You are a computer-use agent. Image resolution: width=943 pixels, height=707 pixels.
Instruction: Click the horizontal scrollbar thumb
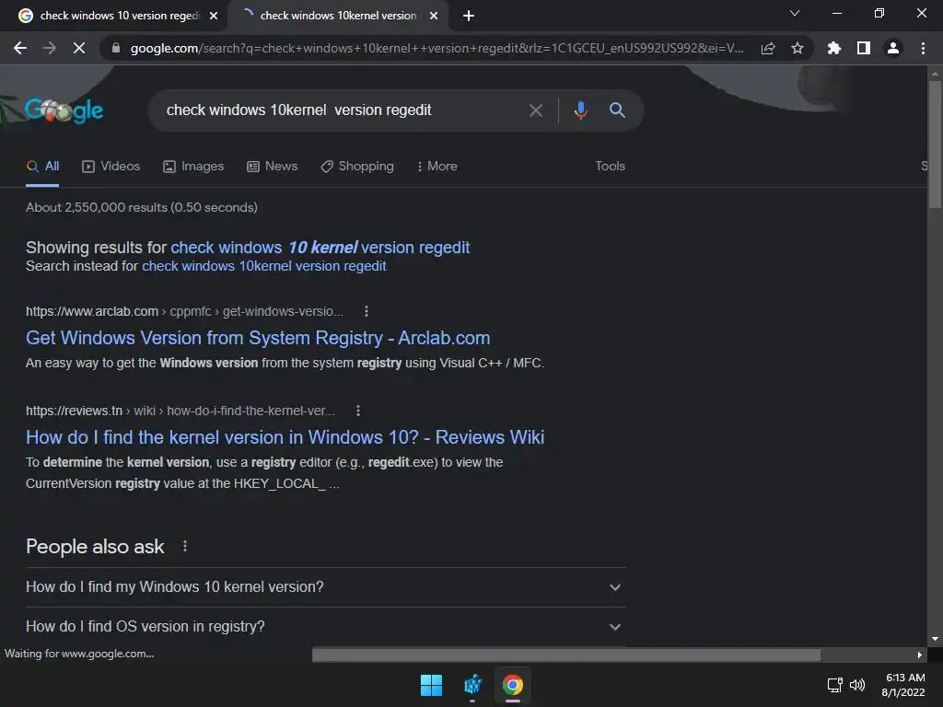pyautogui.click(x=566, y=655)
